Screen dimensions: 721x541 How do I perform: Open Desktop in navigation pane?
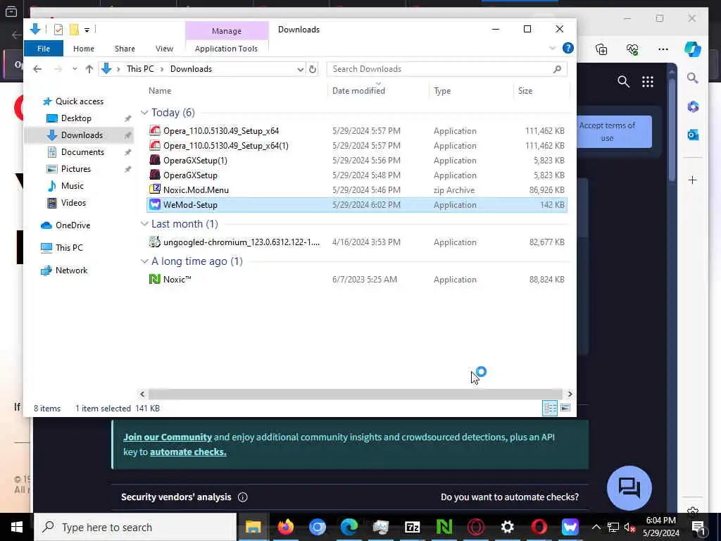(x=76, y=118)
